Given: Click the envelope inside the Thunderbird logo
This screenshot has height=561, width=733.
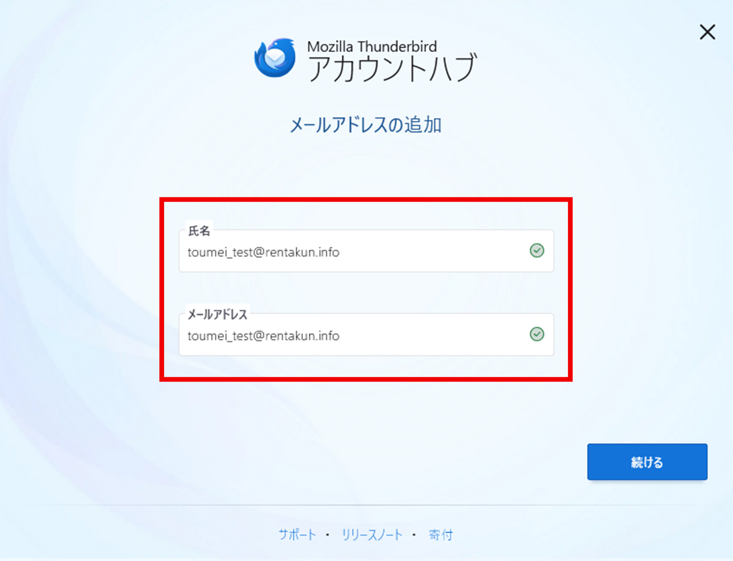Looking at the screenshot, I should click(x=274, y=58).
